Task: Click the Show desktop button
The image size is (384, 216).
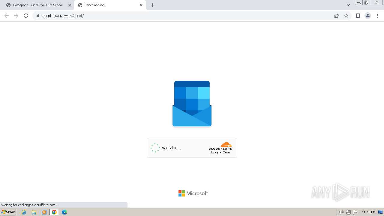Action: 381,212
